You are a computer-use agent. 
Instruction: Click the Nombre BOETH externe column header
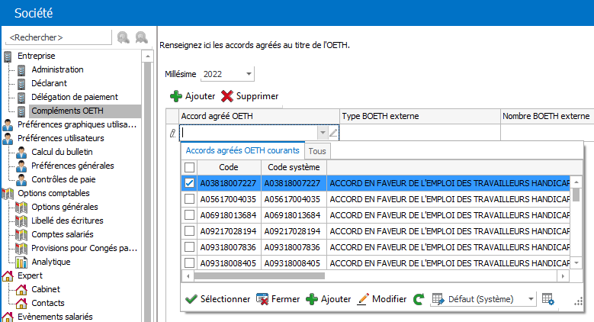(x=547, y=116)
